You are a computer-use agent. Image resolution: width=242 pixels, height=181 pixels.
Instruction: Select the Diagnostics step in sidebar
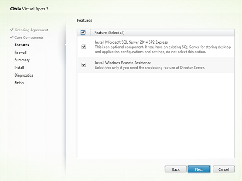(24, 75)
